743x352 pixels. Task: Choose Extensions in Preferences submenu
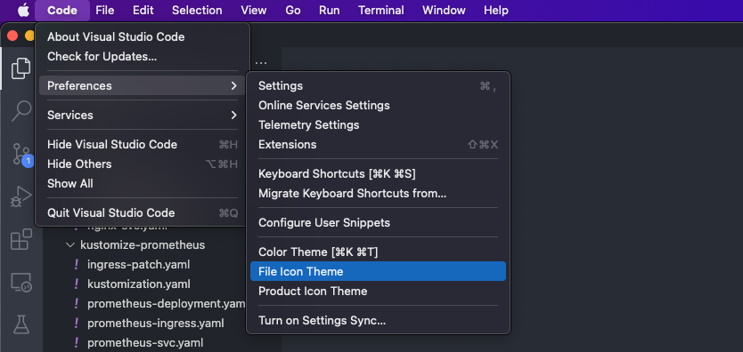tap(378, 145)
